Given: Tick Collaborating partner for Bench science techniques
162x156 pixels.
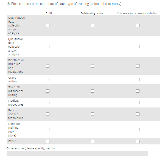Looking at the screenshot, I should 93,114.
